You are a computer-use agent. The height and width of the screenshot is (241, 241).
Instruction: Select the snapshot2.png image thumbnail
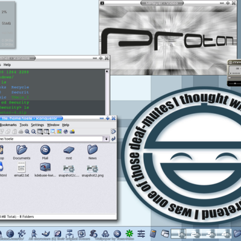coord(93,171)
